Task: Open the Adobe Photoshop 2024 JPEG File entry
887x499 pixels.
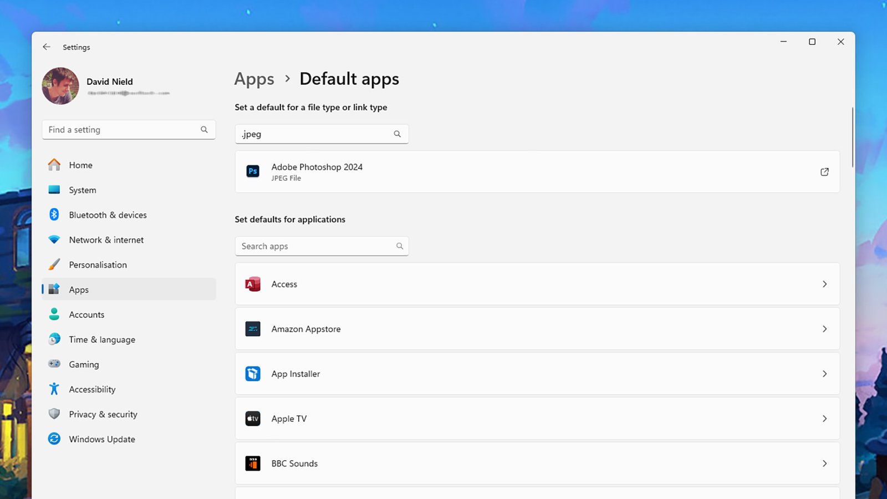Action: tap(537, 172)
